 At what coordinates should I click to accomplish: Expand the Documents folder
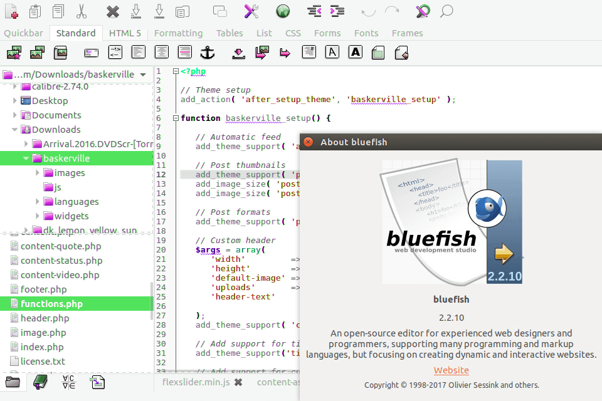pos(15,115)
